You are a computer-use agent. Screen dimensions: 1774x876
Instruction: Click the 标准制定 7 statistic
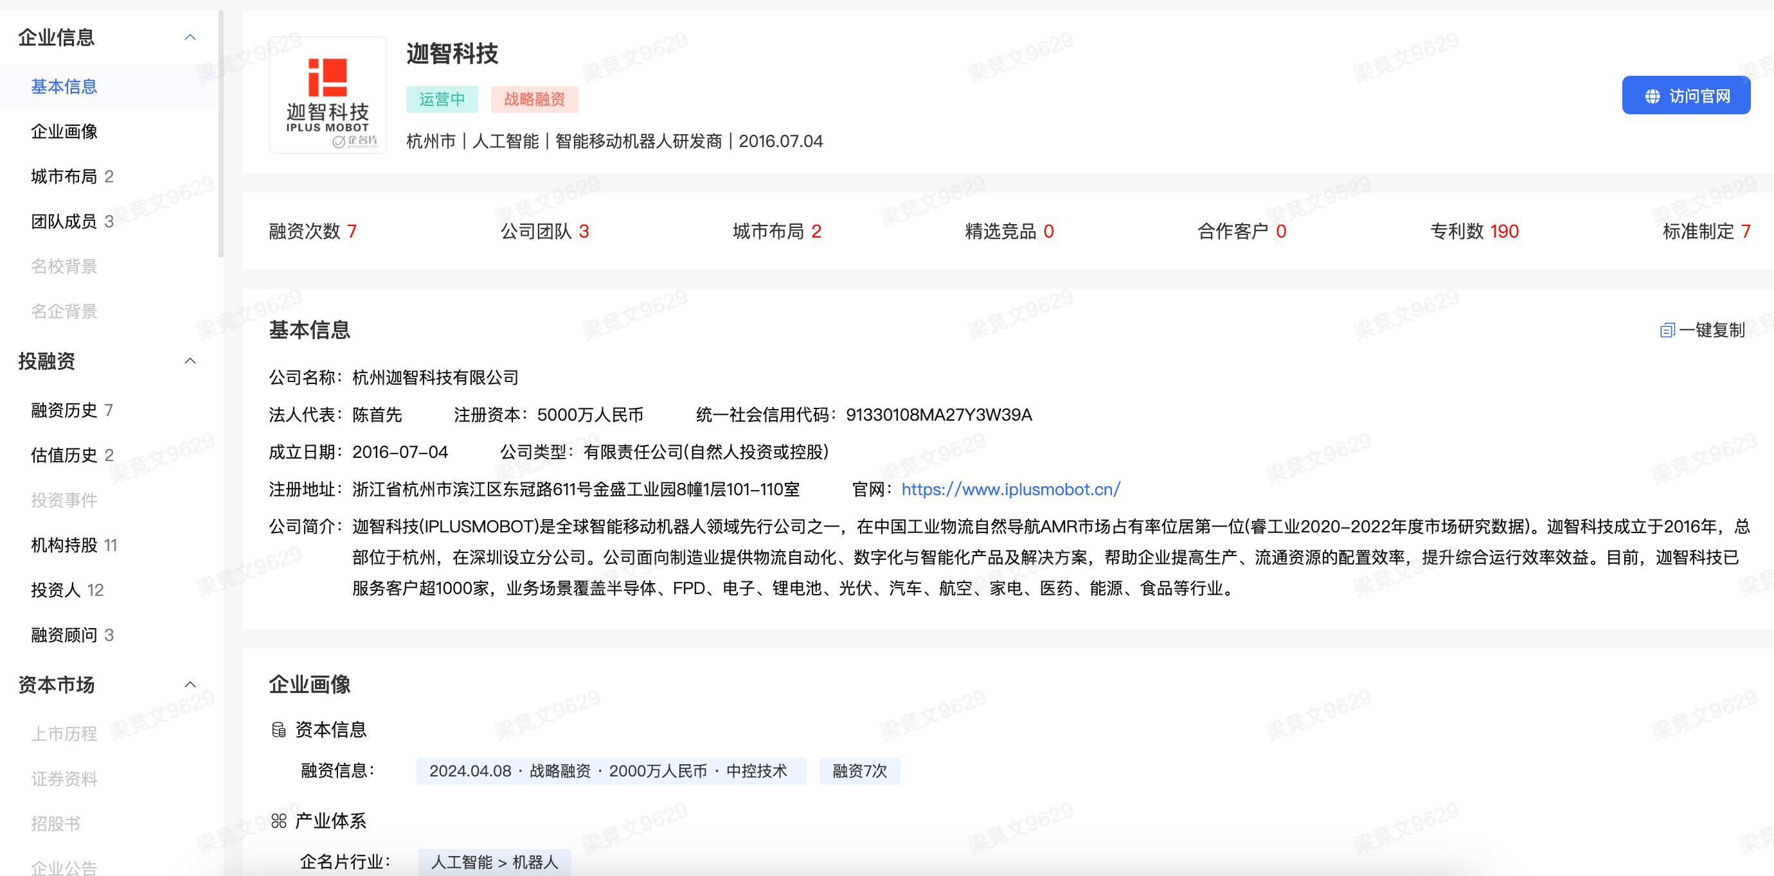pyautogui.click(x=1707, y=231)
